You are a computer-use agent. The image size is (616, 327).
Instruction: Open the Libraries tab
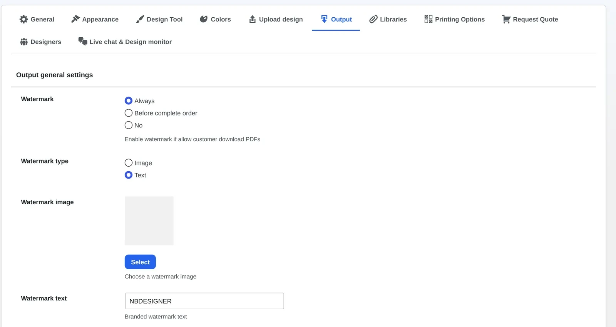tap(388, 19)
